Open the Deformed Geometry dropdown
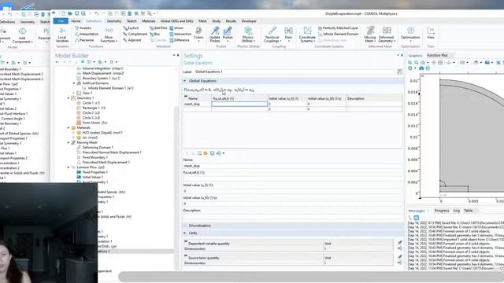The height and width of the screenshot is (283, 504). point(387,35)
